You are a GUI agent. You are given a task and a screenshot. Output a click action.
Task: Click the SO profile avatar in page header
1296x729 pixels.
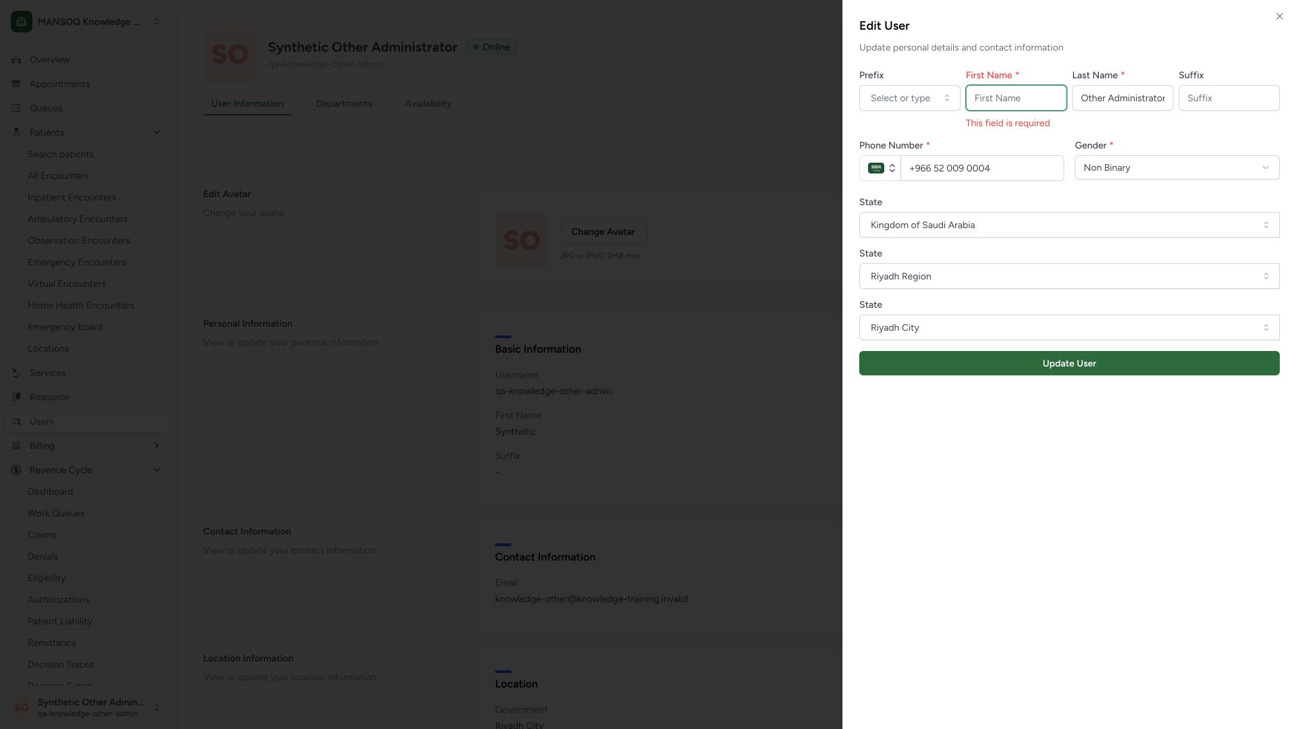tap(230, 55)
